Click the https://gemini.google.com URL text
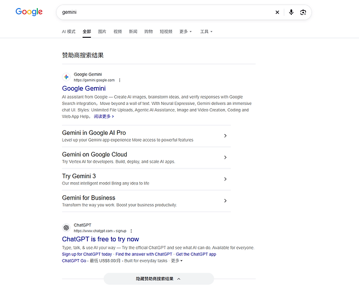 pyautogui.click(x=94, y=80)
